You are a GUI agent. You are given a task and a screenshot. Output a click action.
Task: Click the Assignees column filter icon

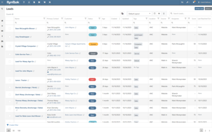click(186, 19)
